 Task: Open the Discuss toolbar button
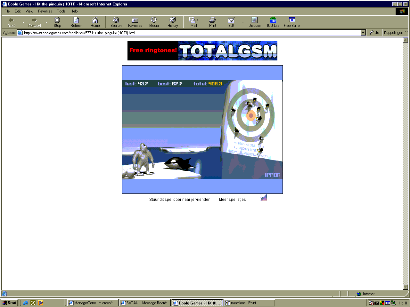coord(254,22)
